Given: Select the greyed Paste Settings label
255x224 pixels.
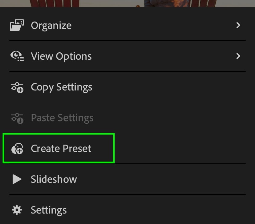Looking at the screenshot, I should pos(62,118).
